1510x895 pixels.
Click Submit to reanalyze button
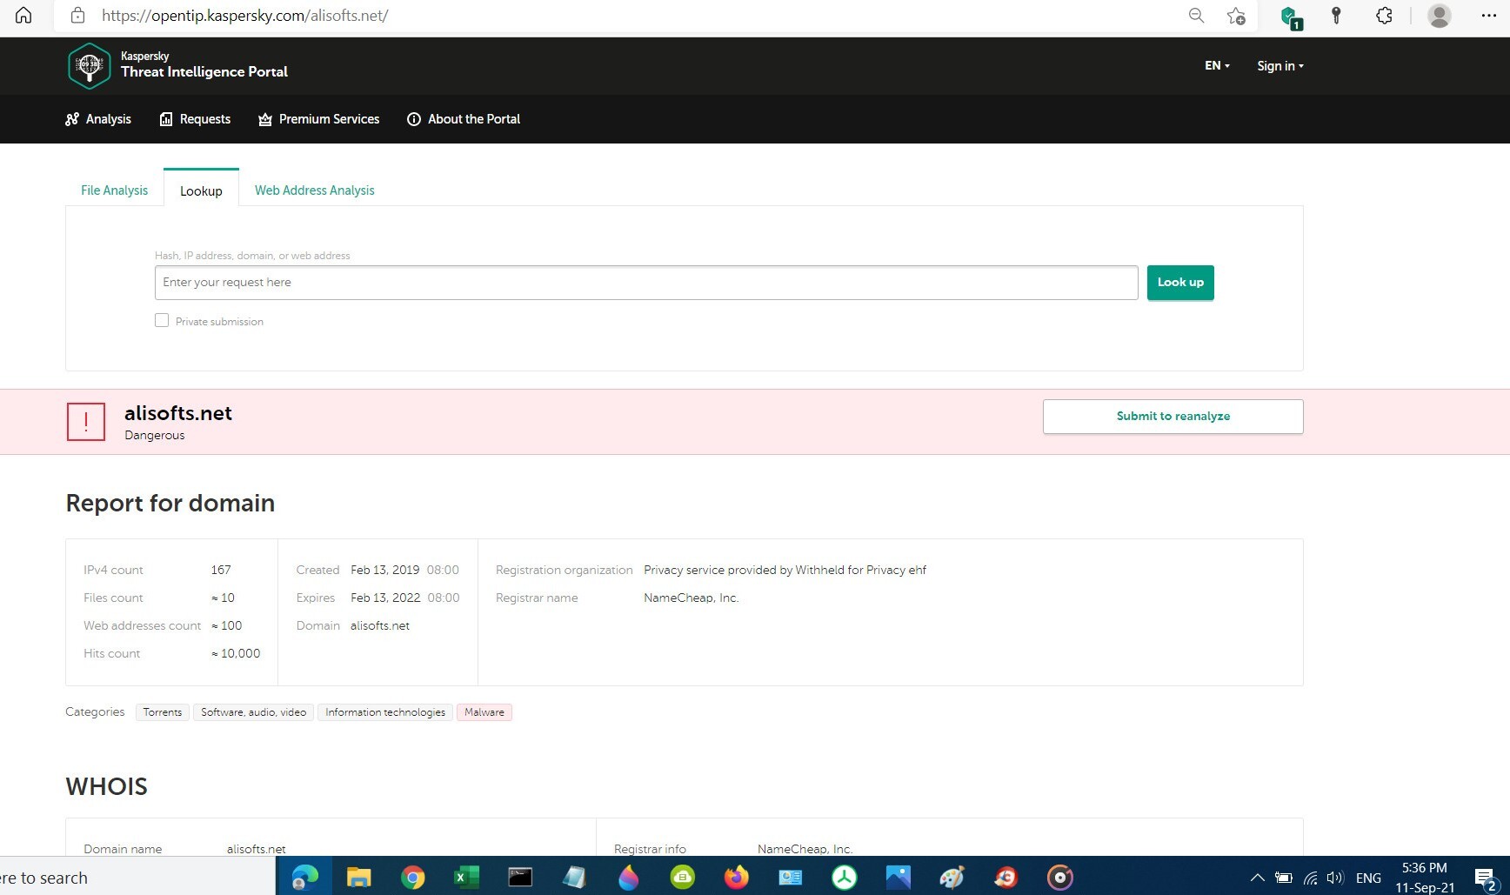[x=1173, y=417]
